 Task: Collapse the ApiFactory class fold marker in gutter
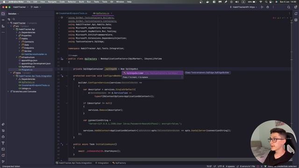click(x=67, y=59)
